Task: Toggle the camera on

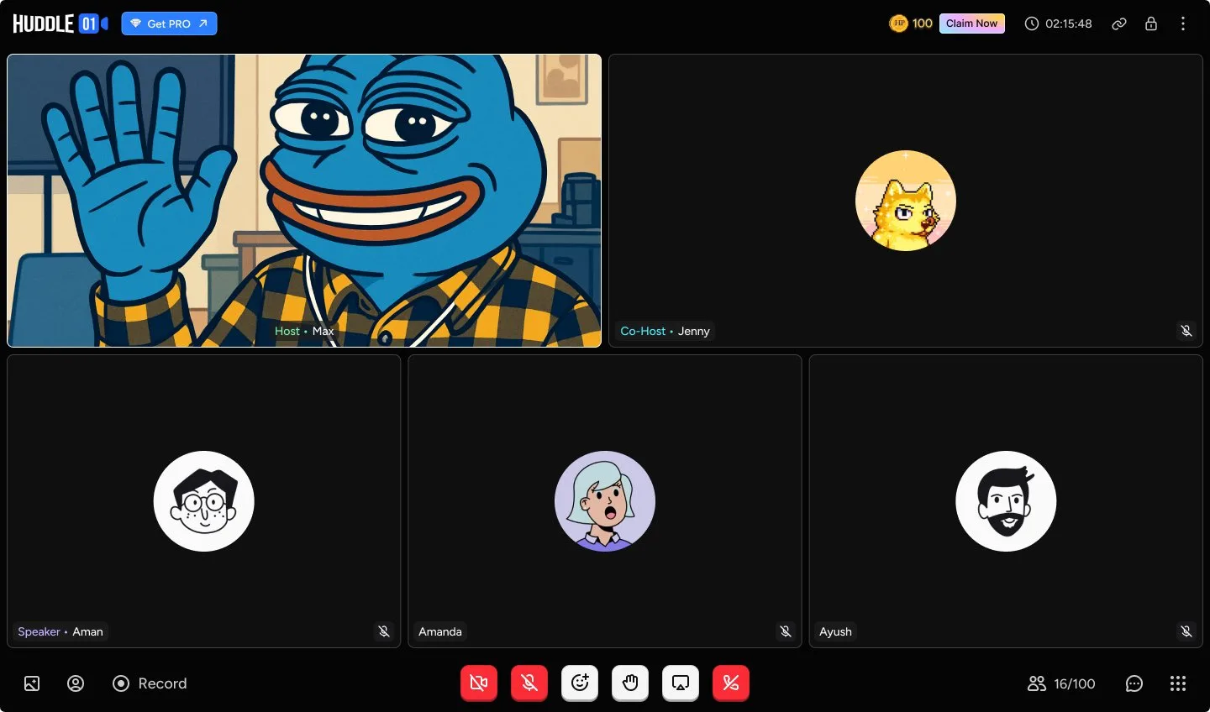Action: pos(479,683)
